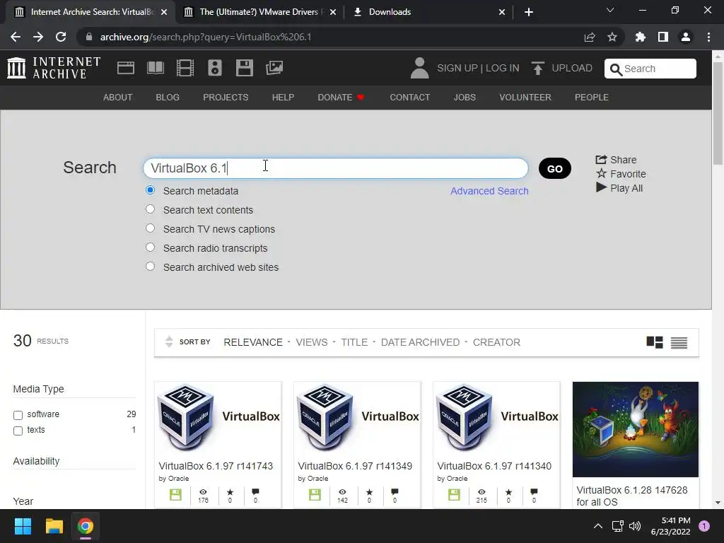The height and width of the screenshot is (543, 724).
Task: Open Windows Start menu
Action: click(23, 526)
